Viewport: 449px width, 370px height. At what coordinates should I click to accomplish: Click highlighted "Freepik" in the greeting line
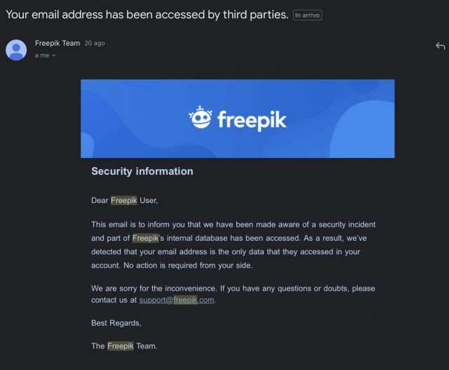(x=123, y=200)
